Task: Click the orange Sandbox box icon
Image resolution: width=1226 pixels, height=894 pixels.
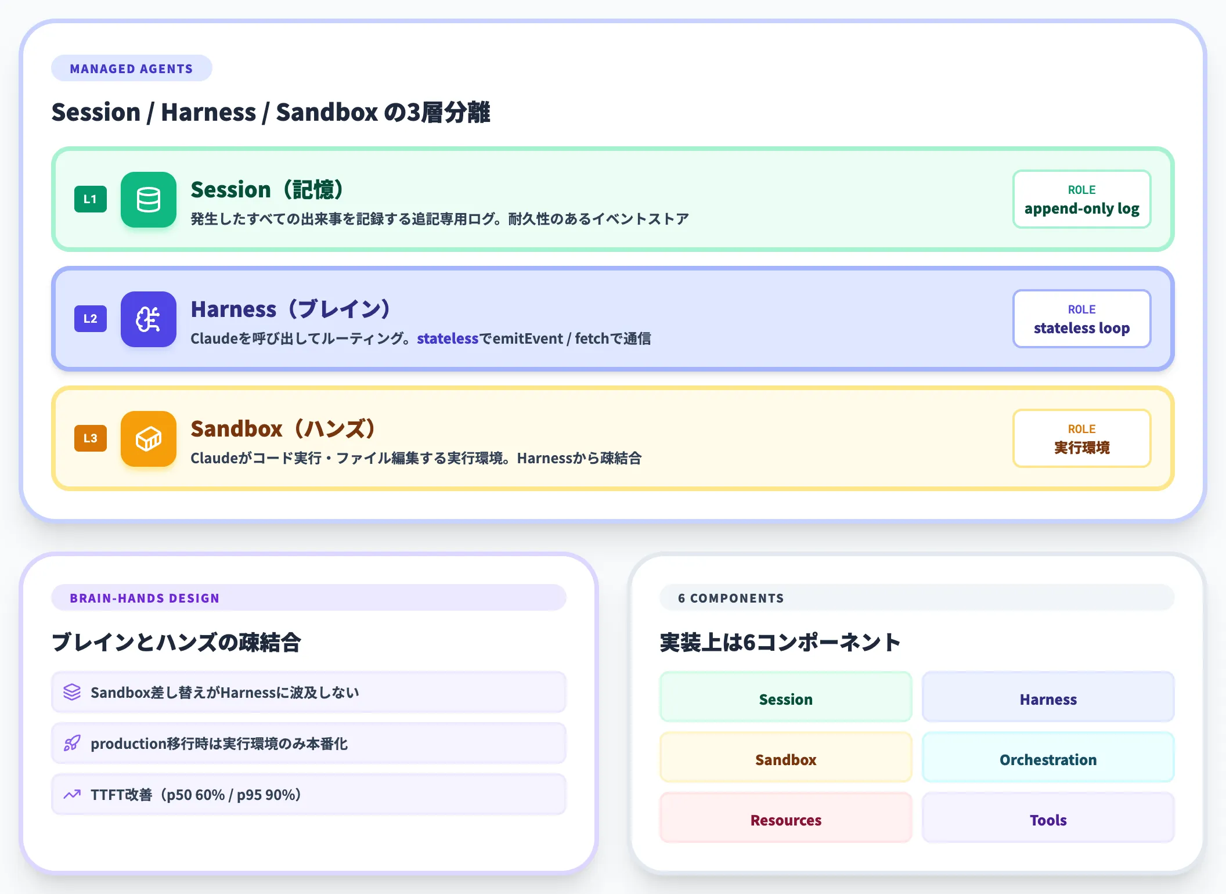Action: pos(149,439)
